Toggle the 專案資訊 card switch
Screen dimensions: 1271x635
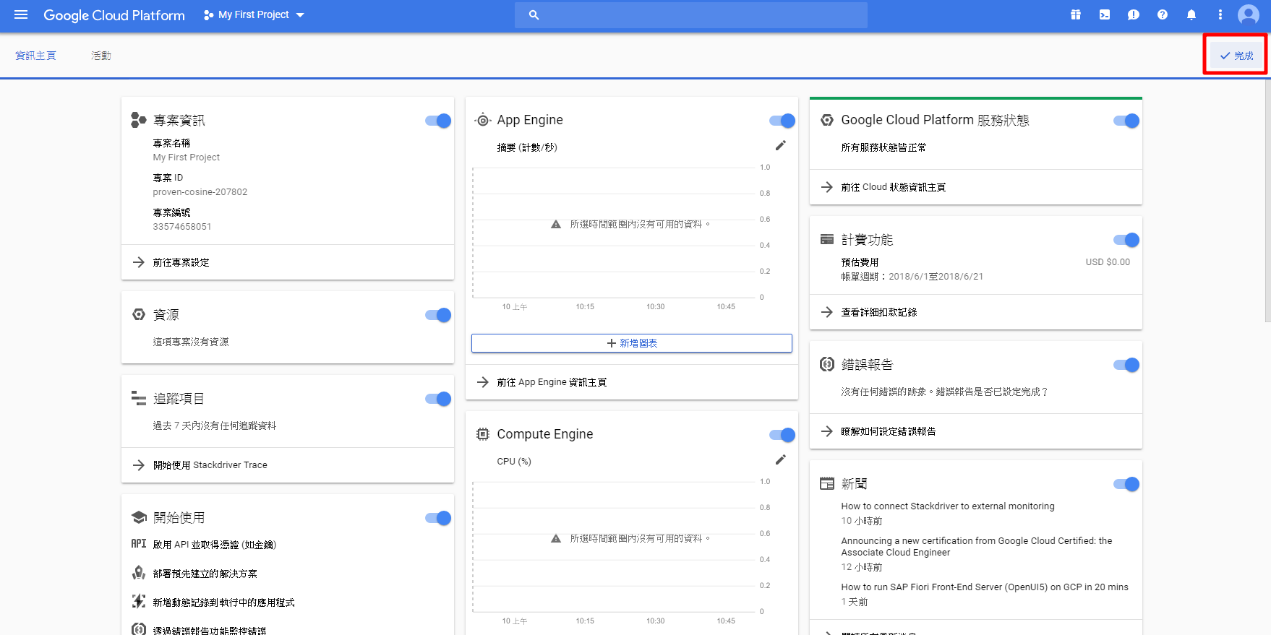pyautogui.click(x=438, y=121)
